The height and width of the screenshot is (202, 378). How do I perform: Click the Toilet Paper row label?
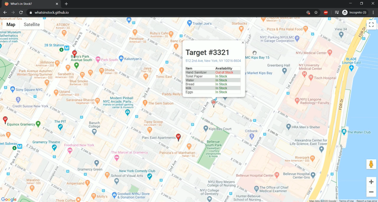(194, 76)
